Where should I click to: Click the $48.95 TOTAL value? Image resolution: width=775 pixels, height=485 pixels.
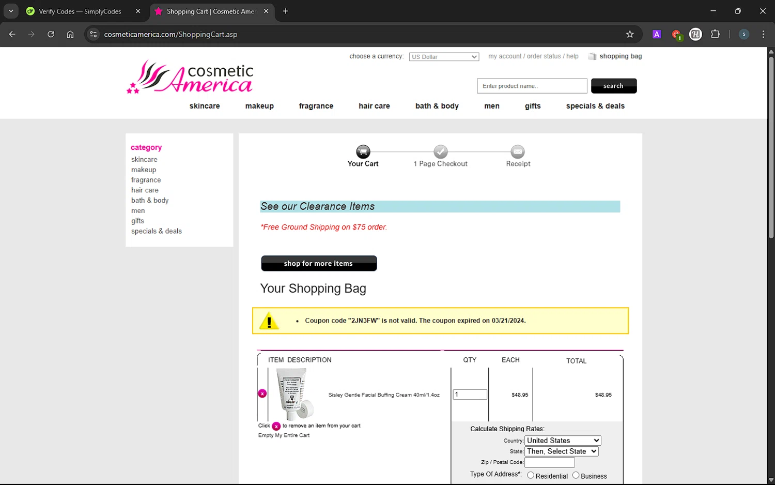pyautogui.click(x=603, y=395)
